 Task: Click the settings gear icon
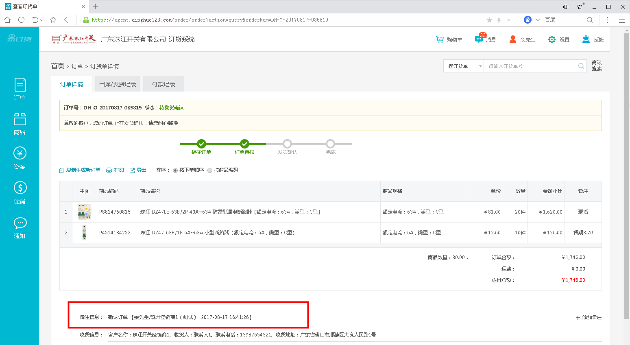point(552,39)
